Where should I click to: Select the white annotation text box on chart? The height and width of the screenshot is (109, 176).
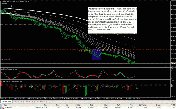(x=113, y=20)
